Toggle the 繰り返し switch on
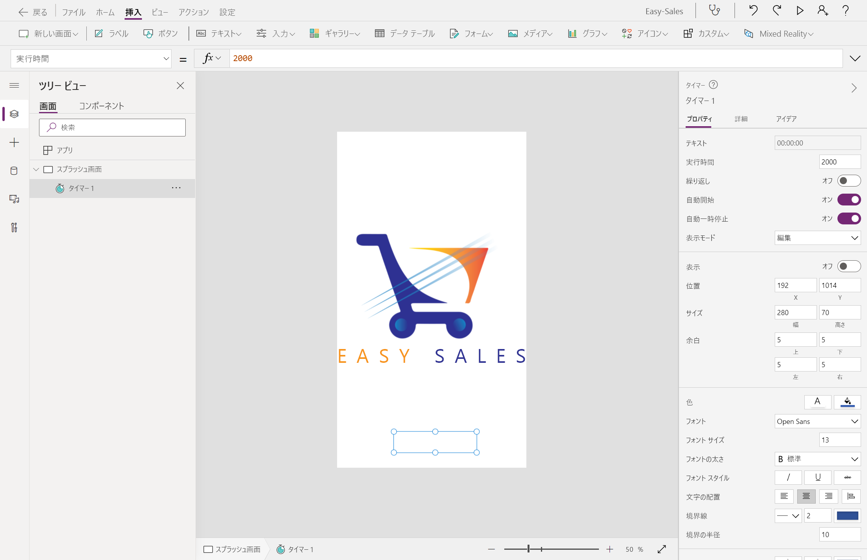 coord(848,181)
